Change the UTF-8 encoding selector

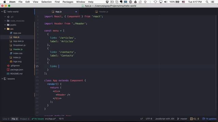pos(149,119)
